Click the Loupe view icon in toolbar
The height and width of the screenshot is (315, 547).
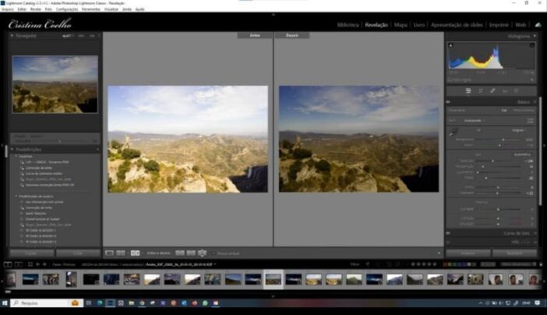109,253
